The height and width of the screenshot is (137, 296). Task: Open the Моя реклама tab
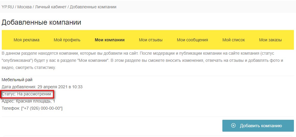click(27, 40)
